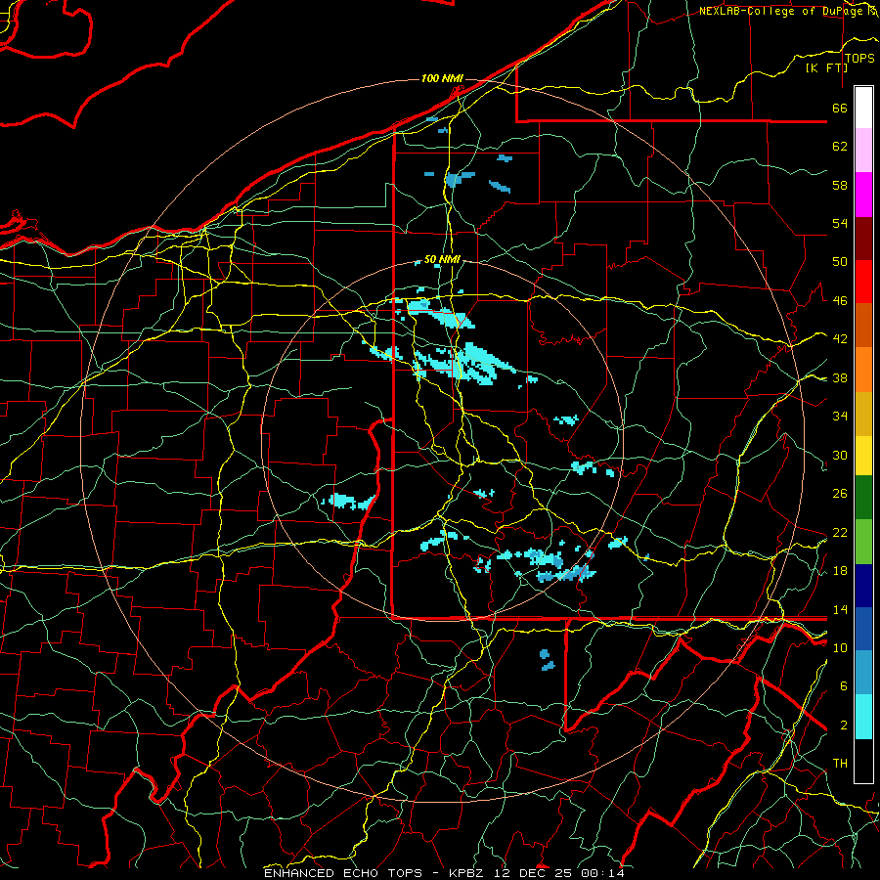Pick the yellow legend color swatch
Screen dimensions: 880x880
click(863, 456)
